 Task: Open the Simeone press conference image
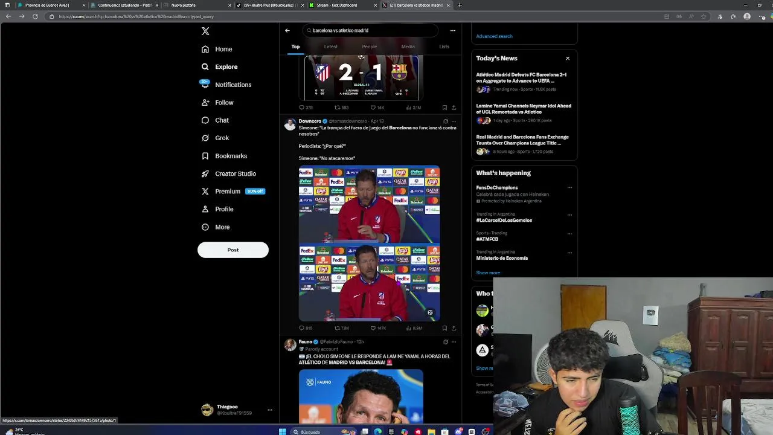pos(369,243)
